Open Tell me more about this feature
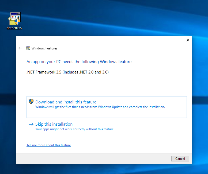The height and width of the screenshot is (174, 208). coord(48,145)
